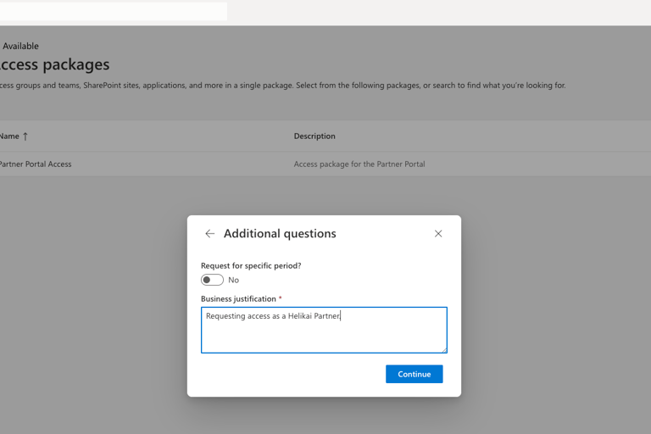Click the Access packages page heading

54,64
